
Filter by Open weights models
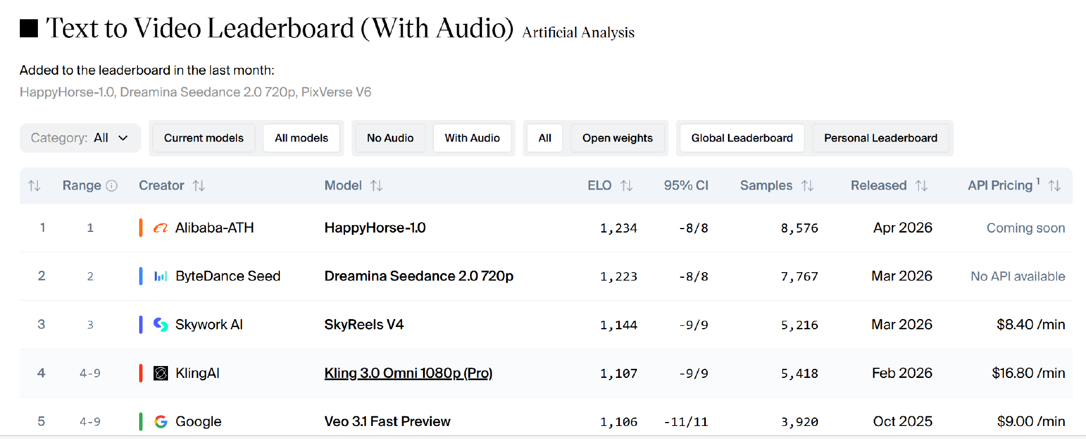point(617,138)
